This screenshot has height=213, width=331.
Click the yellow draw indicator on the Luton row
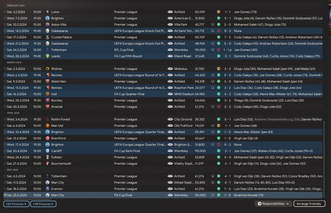(219, 12)
